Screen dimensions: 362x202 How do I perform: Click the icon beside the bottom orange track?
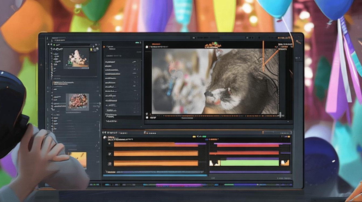click(x=109, y=163)
